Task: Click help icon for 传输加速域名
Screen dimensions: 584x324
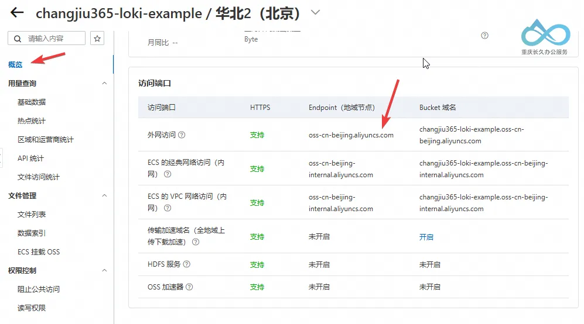Action: point(196,242)
